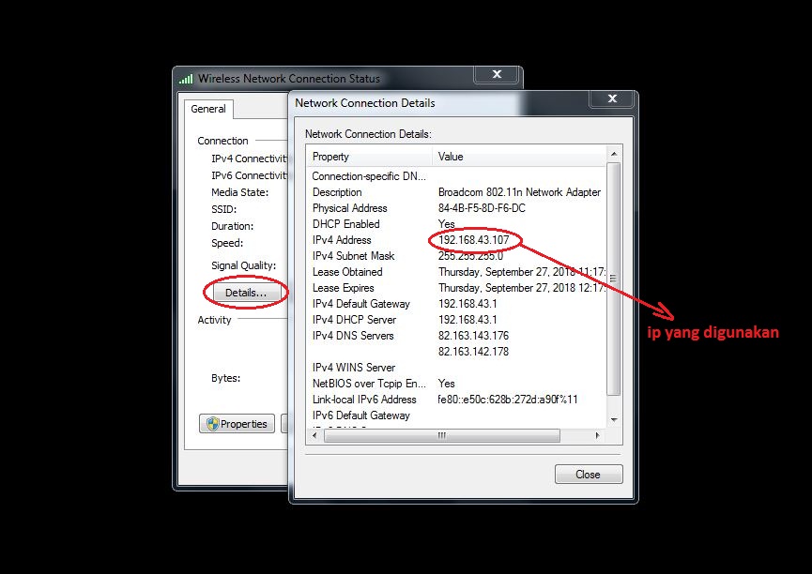Image resolution: width=812 pixels, height=574 pixels.
Task: Click the horizontal scrollbar left arrow
Action: tap(314, 436)
